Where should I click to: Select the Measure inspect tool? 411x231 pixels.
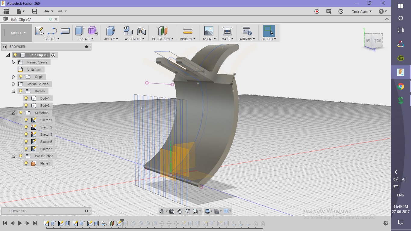coord(188,31)
